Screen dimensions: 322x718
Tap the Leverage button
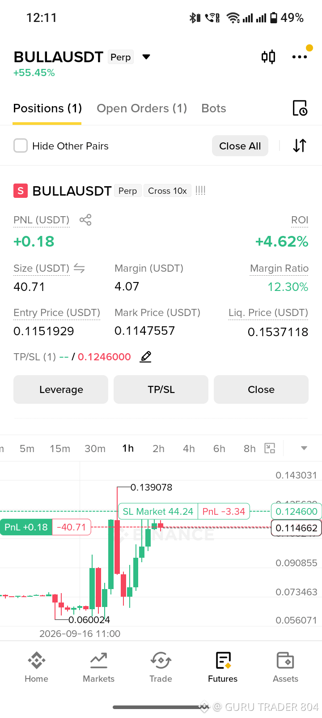click(61, 389)
